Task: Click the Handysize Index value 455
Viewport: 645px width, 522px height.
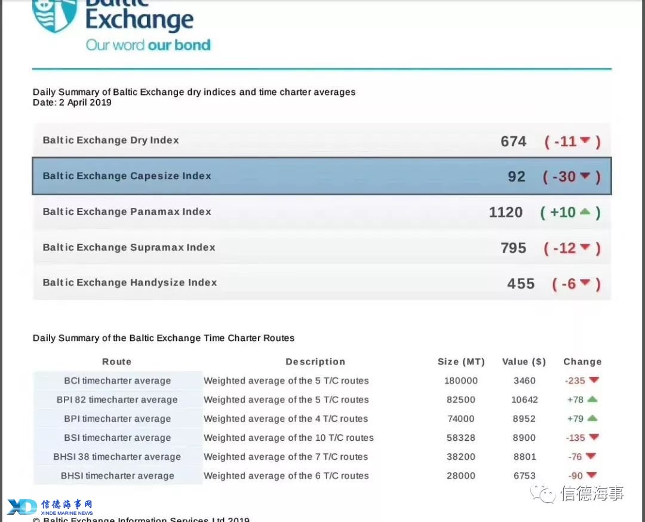Action: pos(521,284)
